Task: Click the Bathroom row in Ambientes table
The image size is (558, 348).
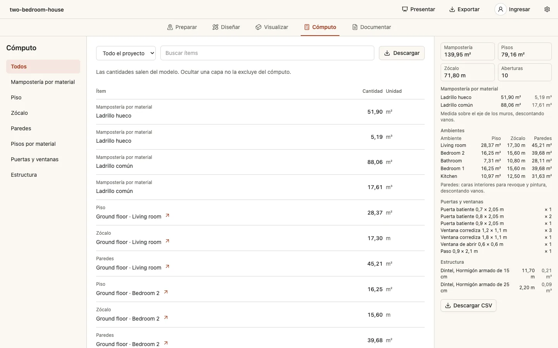Action: point(496,161)
